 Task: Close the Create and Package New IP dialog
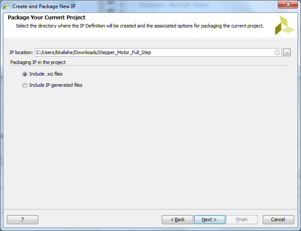coord(288,4)
